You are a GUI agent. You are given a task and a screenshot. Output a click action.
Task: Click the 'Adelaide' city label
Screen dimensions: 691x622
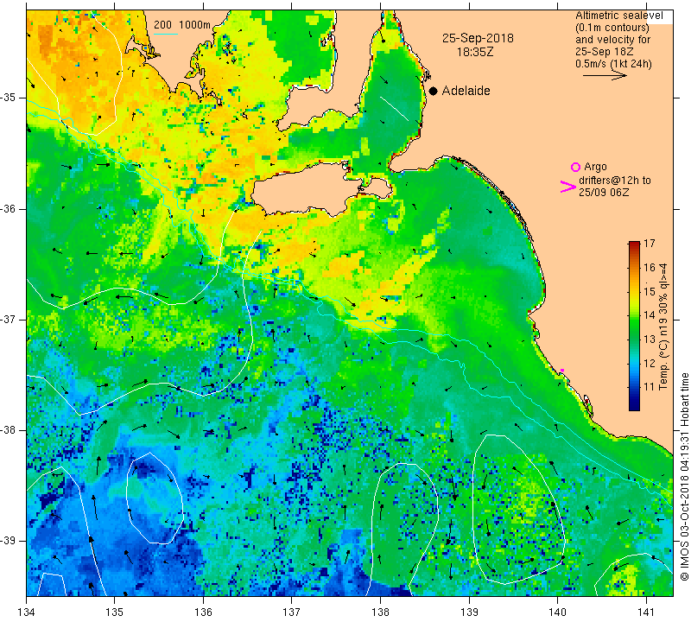pos(466,91)
